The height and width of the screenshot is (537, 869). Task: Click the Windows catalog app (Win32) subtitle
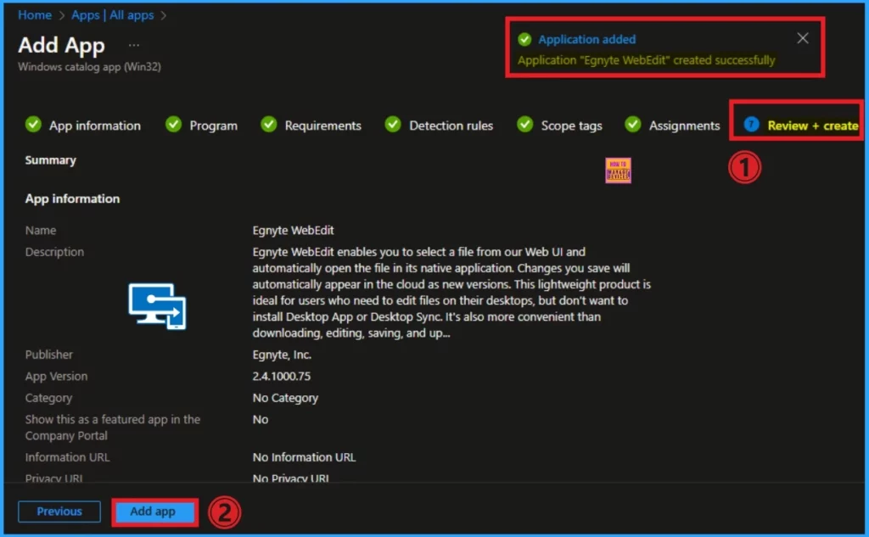(x=89, y=66)
